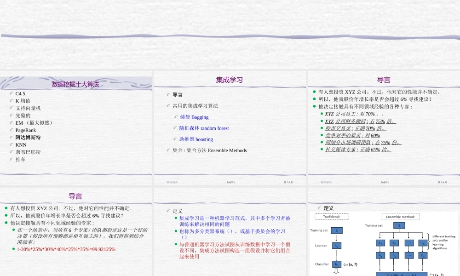460x276 pixels.
Task: Click the underlined line 股市交易员: 正确 70% 倍
Action: point(356,128)
